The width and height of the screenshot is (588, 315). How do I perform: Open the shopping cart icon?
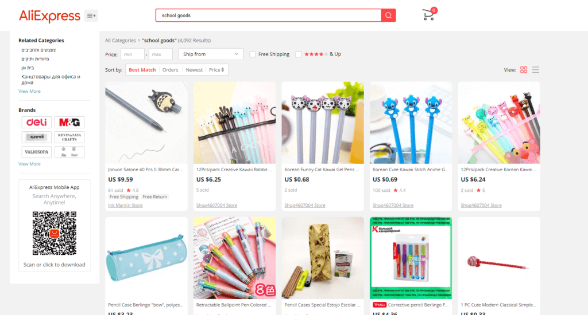(x=429, y=14)
